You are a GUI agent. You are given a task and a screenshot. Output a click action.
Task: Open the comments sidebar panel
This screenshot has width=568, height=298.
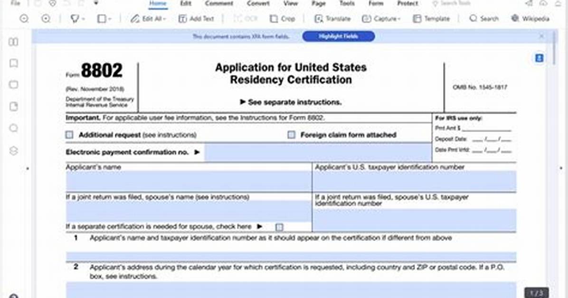coord(13,85)
